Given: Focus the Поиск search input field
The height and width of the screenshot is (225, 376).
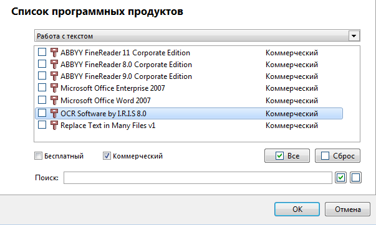Looking at the screenshot, I should pyautogui.click(x=198, y=178).
